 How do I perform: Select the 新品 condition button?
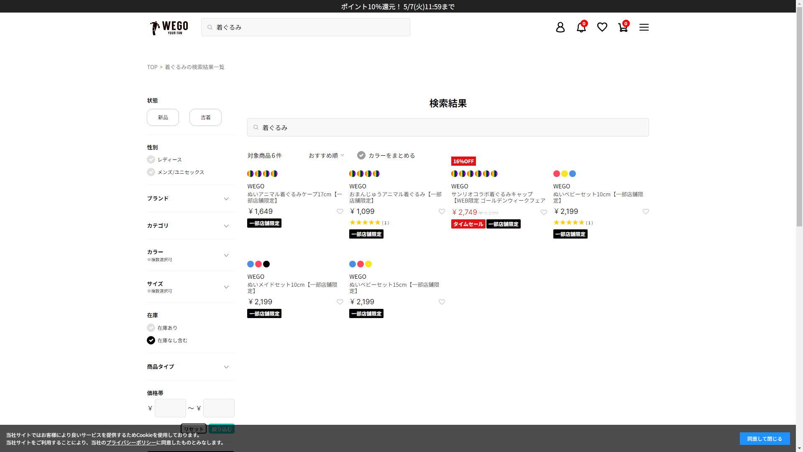163,118
